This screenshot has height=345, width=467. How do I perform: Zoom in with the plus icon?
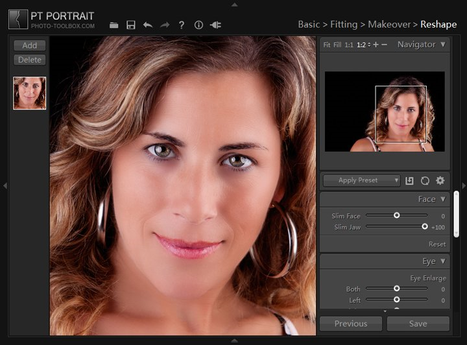(x=376, y=45)
